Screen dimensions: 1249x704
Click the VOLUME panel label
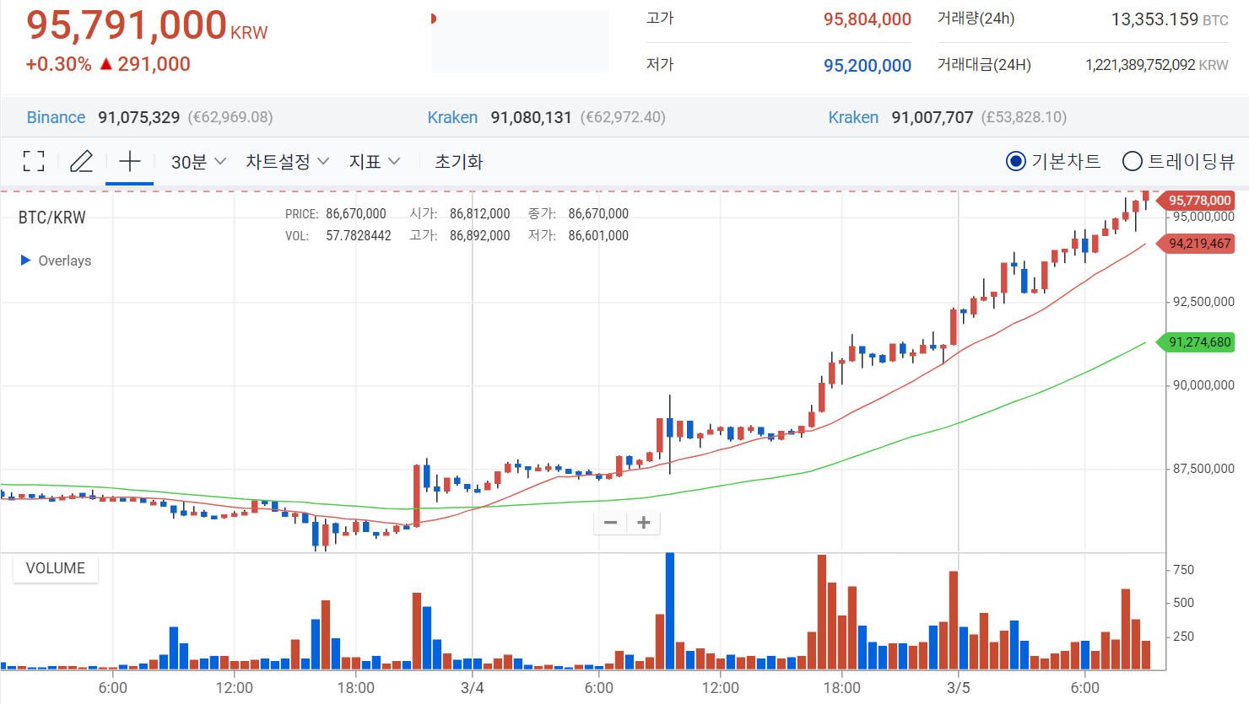[x=56, y=568]
